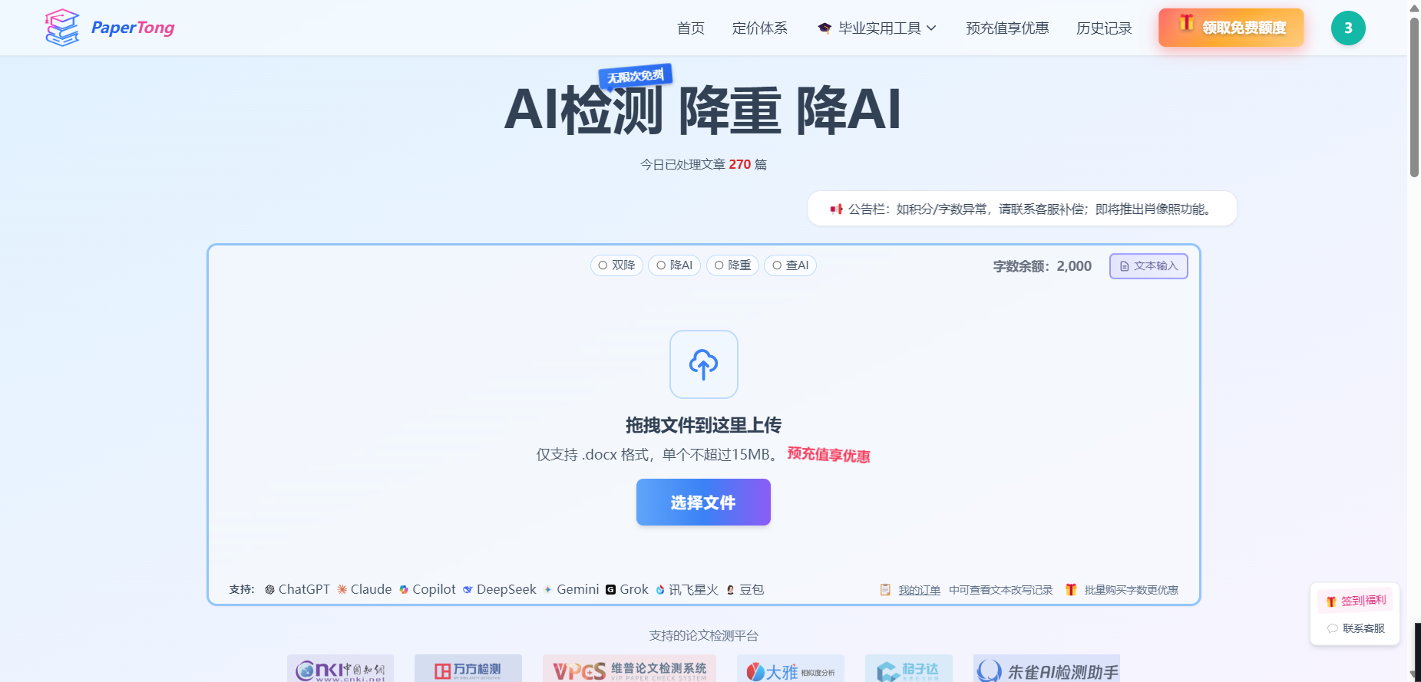Click the user avatar circle showing 3

[1347, 28]
